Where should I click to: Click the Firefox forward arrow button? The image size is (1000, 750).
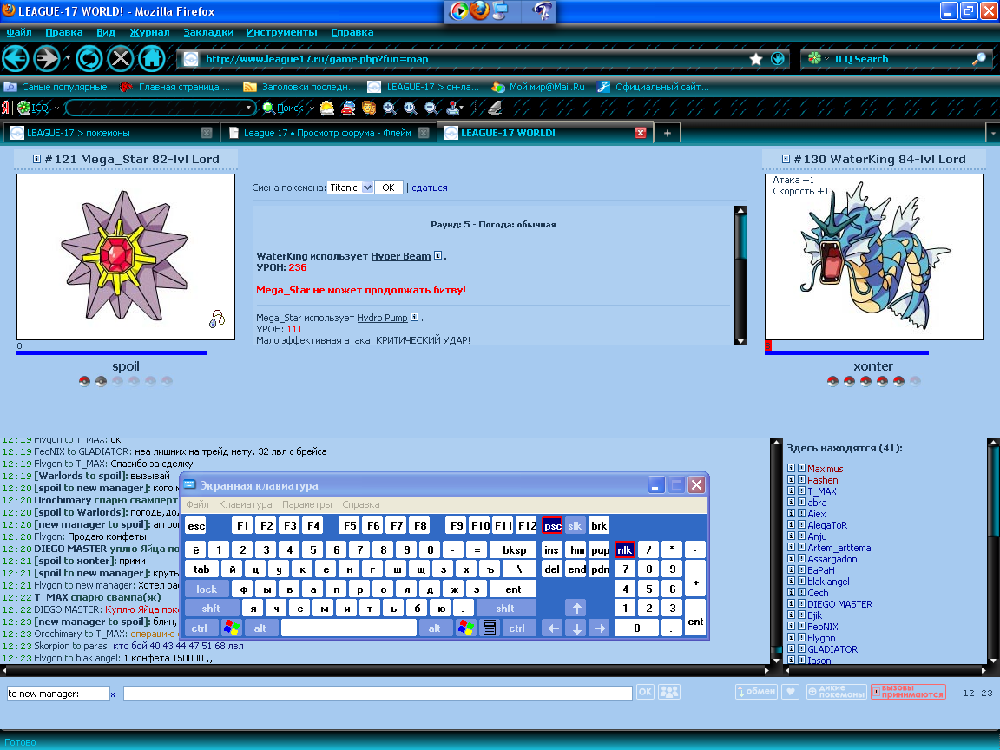(x=47, y=59)
